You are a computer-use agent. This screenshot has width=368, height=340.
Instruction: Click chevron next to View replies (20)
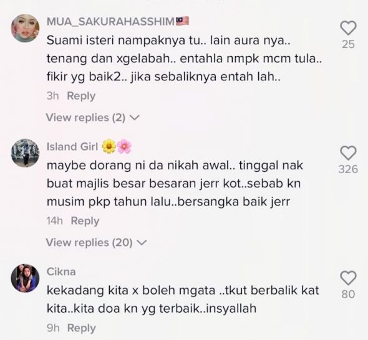pyautogui.click(x=142, y=242)
